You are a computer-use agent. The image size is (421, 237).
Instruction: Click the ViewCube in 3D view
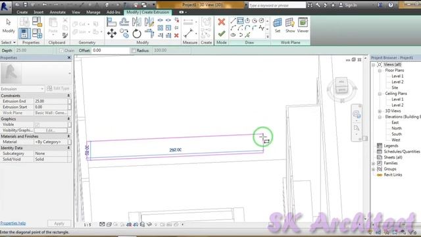341,86
